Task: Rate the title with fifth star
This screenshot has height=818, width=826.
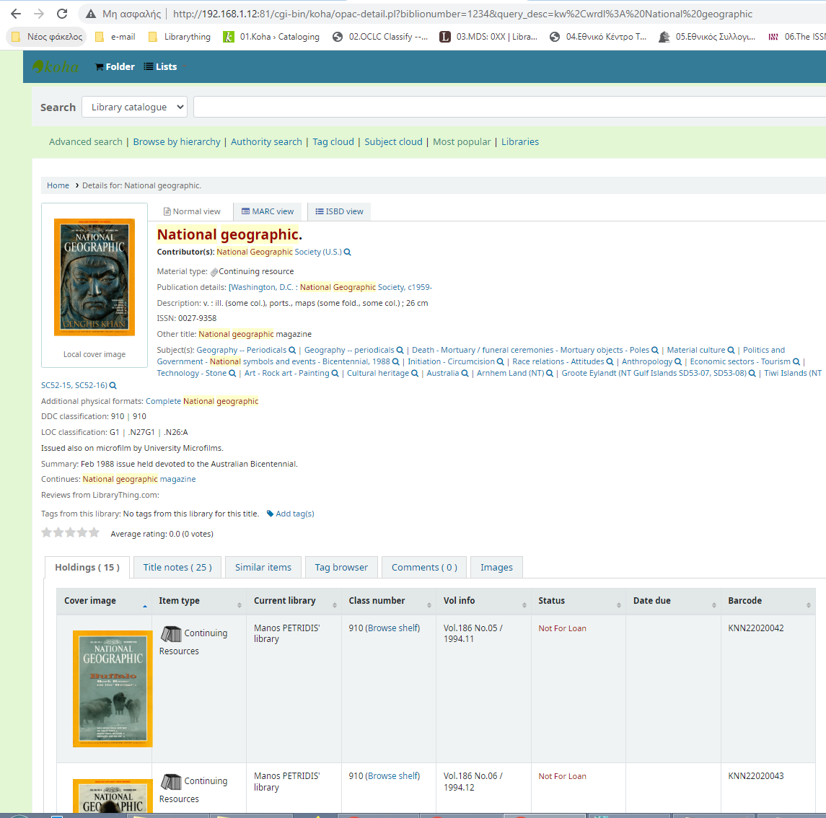Action: pos(94,533)
